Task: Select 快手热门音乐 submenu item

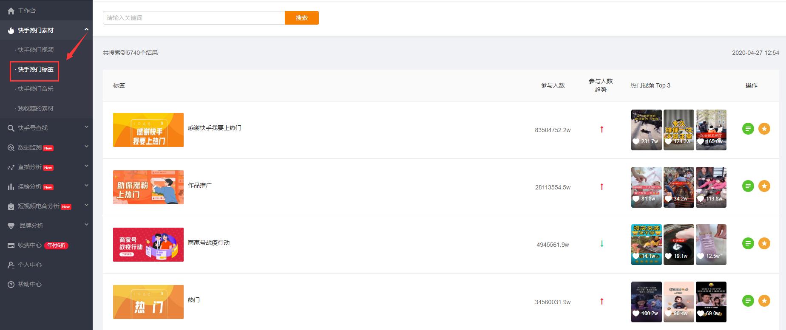Action: pyautogui.click(x=36, y=89)
